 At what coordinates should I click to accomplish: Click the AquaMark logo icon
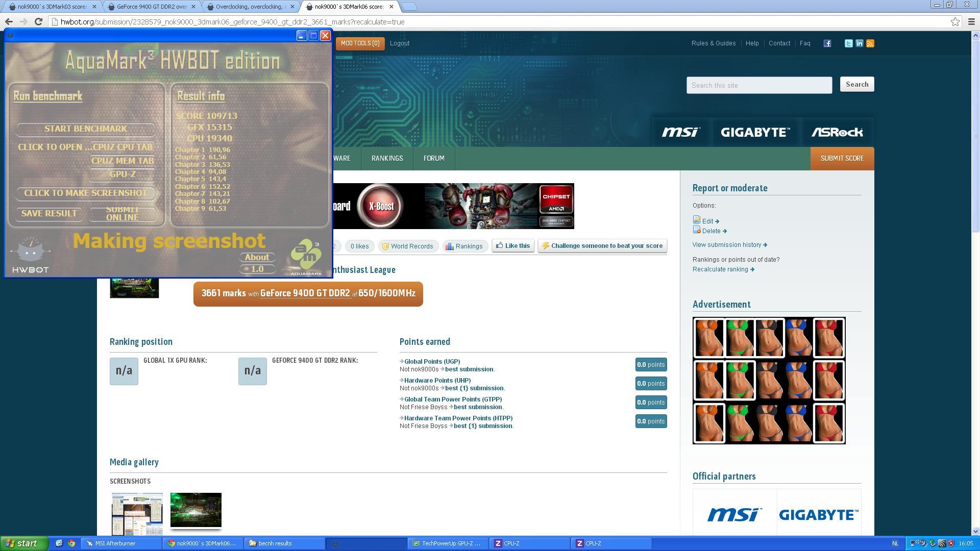tap(306, 257)
